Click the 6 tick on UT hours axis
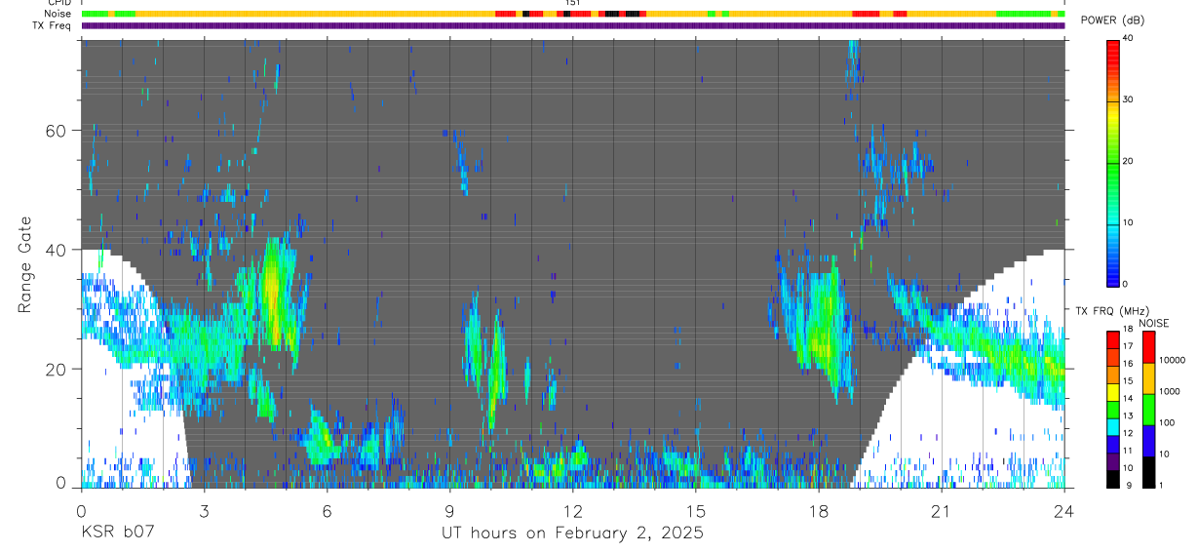Viewport: 1197px width, 553px height. coord(327,511)
